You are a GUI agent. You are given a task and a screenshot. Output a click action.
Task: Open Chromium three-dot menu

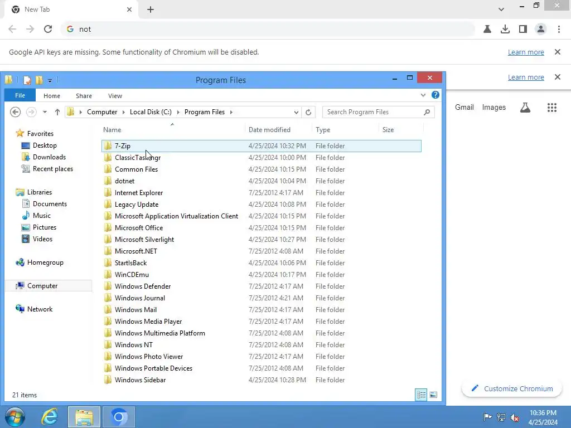(559, 29)
